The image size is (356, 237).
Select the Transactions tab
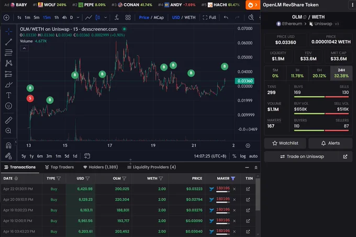pos(20,167)
